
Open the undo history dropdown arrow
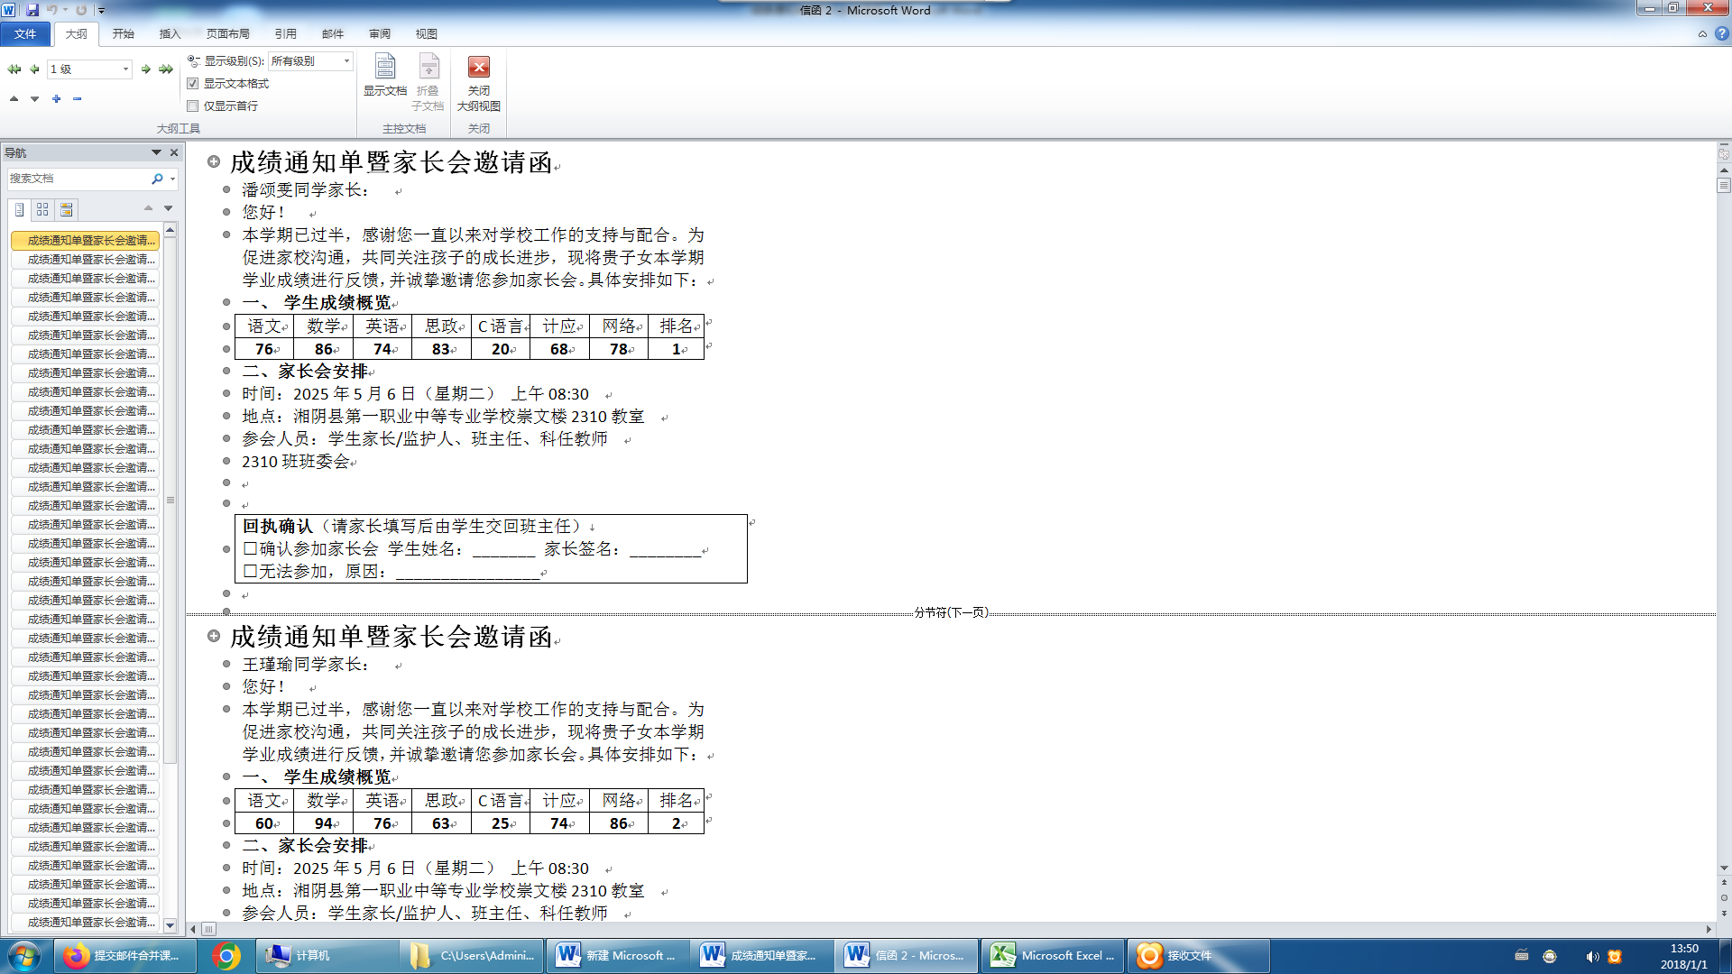[x=65, y=10]
